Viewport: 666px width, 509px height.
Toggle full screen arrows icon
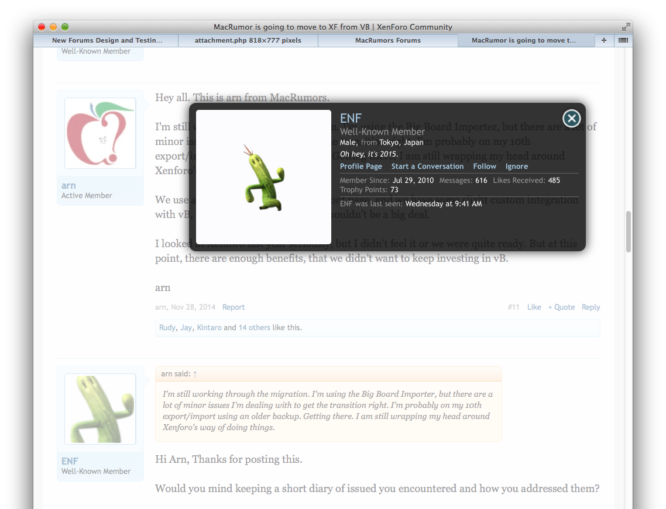(626, 27)
